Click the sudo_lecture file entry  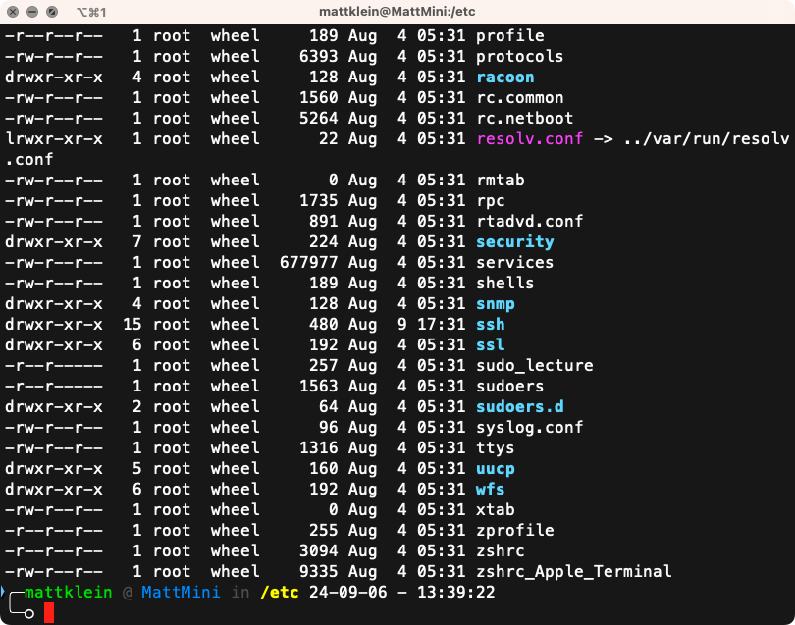point(534,365)
